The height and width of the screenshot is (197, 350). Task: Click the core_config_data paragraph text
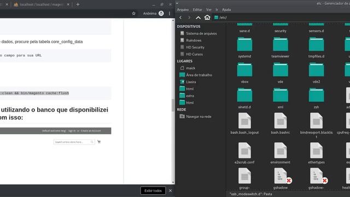click(x=42, y=42)
